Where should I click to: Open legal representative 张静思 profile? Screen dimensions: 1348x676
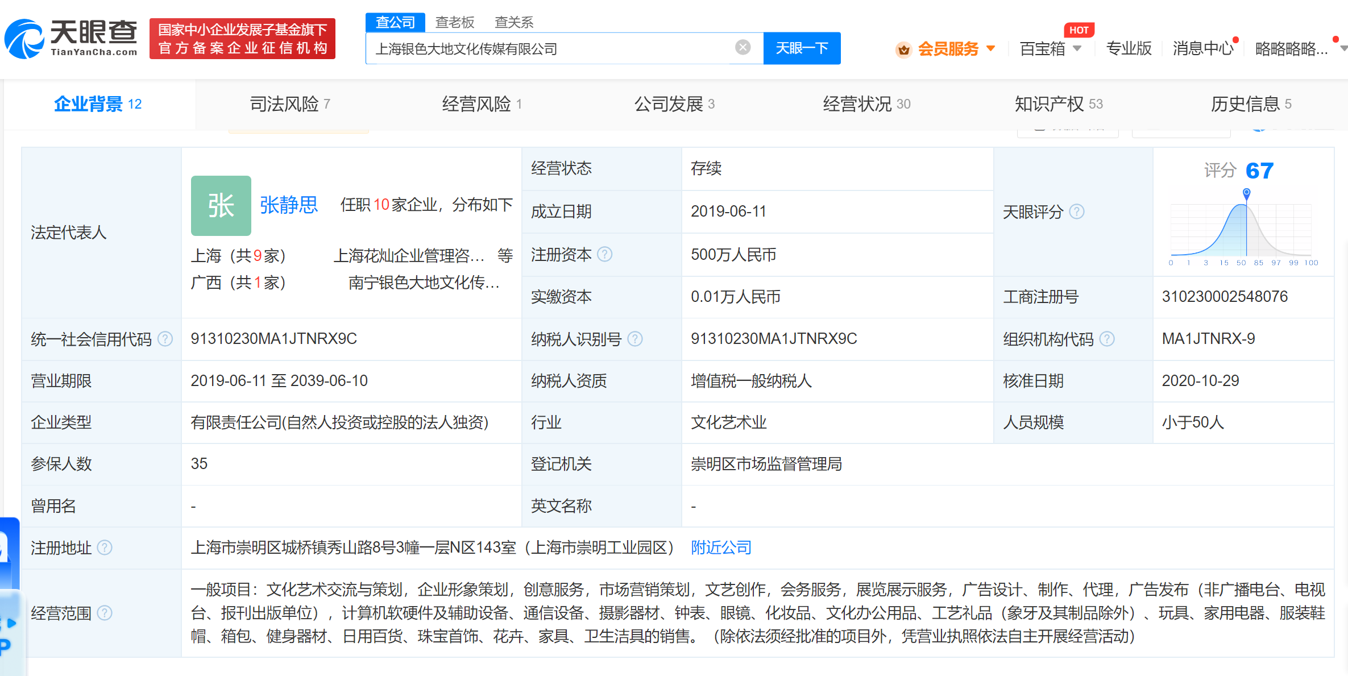click(x=289, y=205)
